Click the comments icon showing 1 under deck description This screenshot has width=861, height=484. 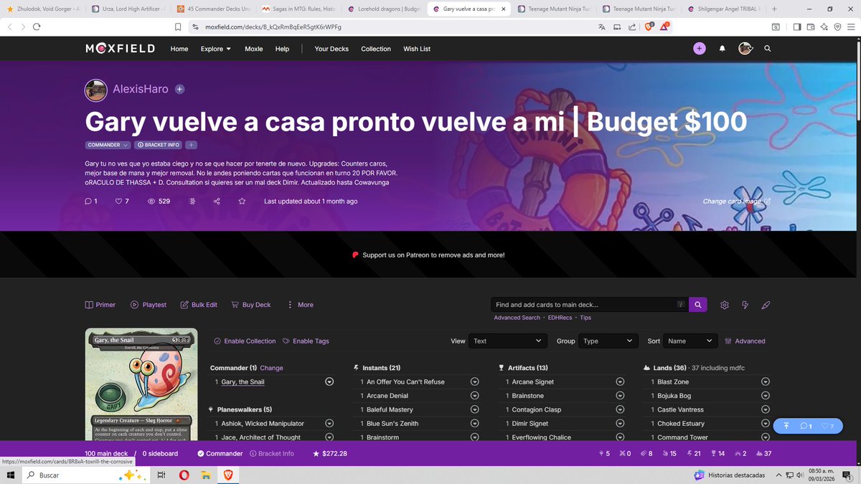[91, 201]
